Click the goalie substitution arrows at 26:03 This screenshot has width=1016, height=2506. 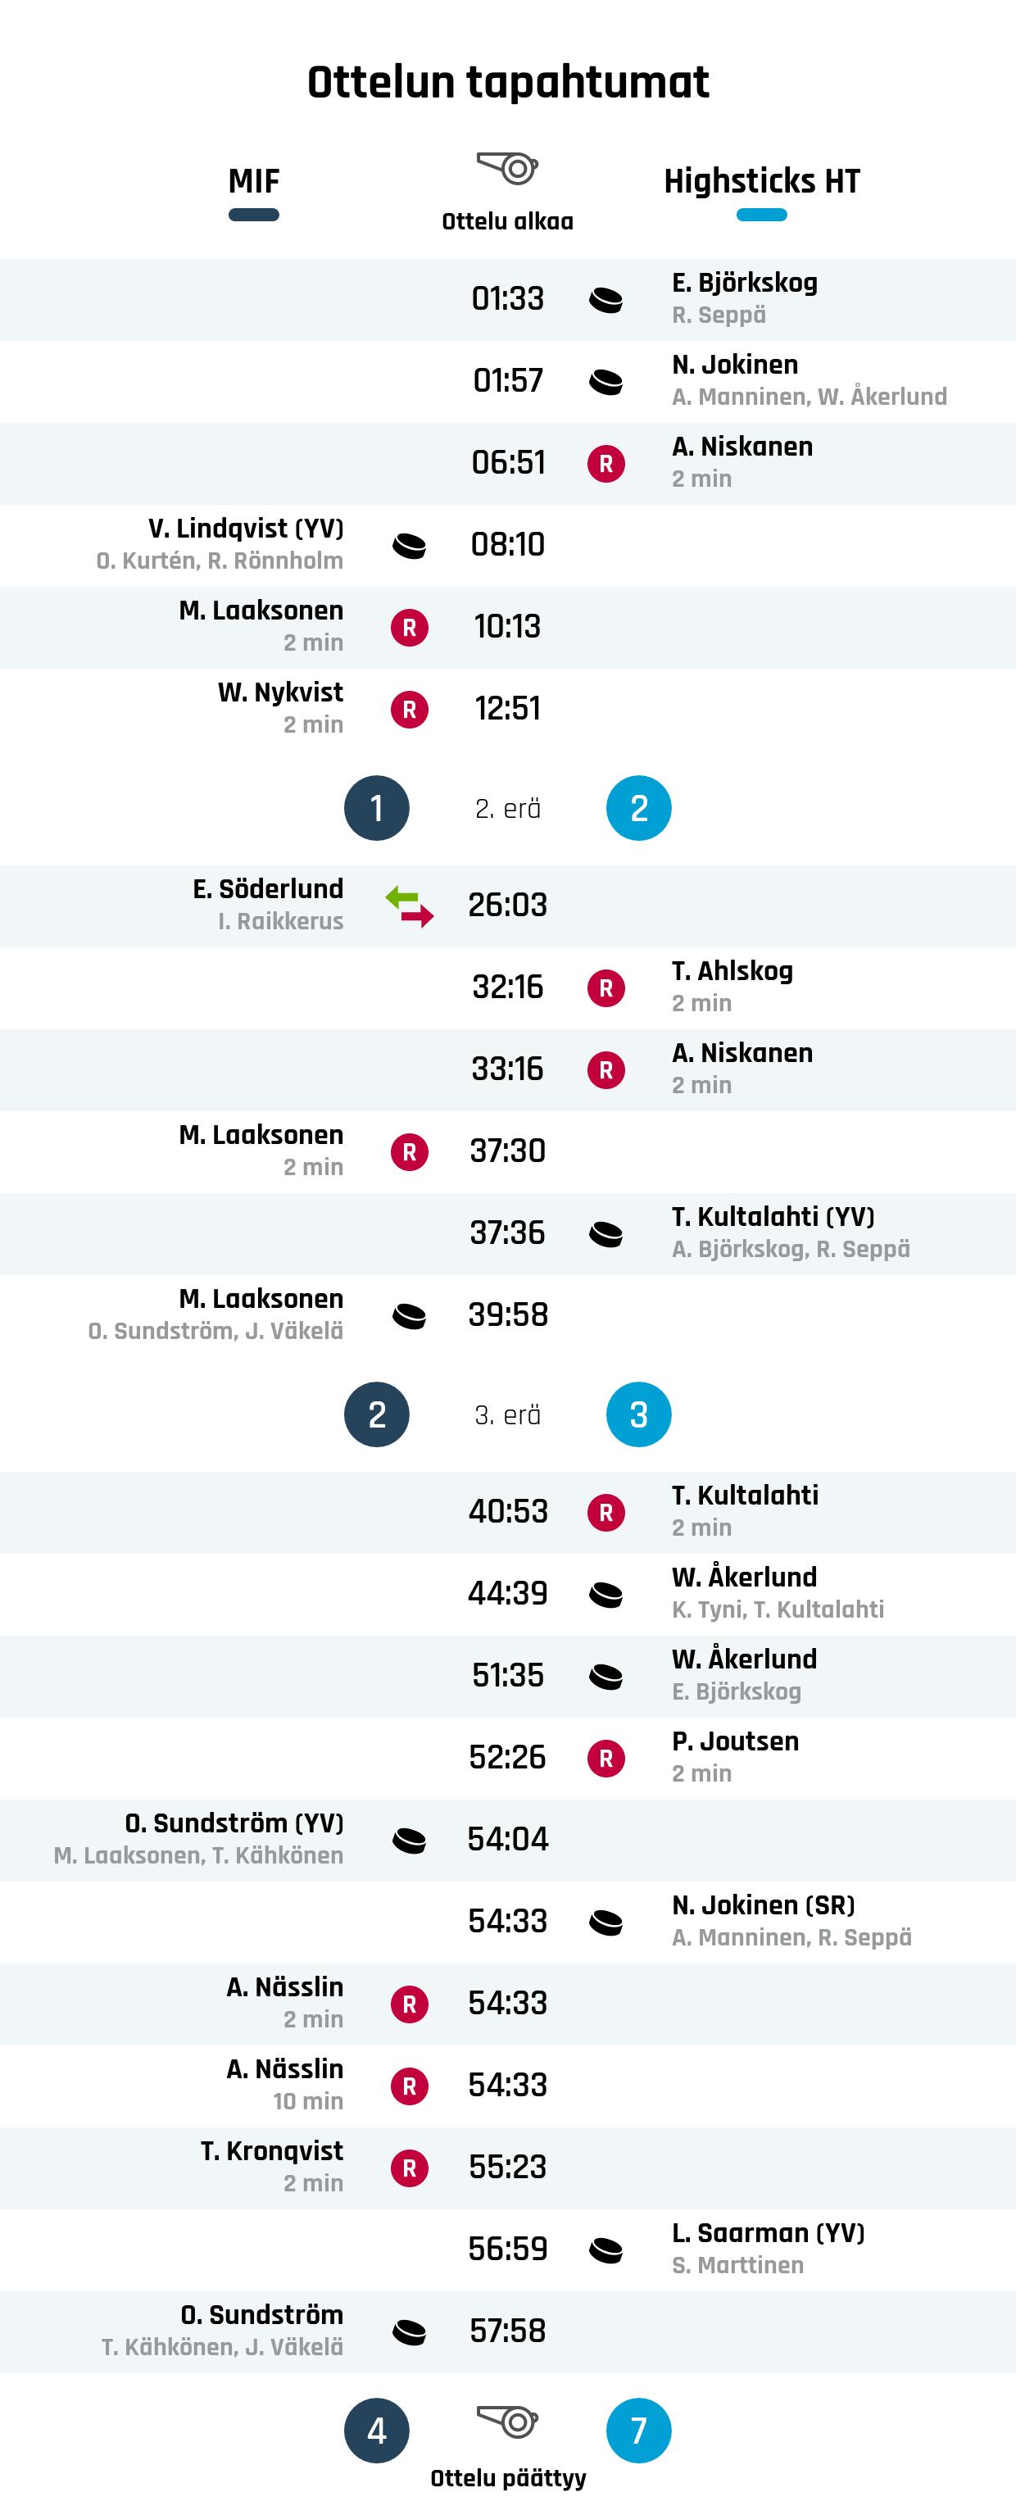tap(410, 906)
